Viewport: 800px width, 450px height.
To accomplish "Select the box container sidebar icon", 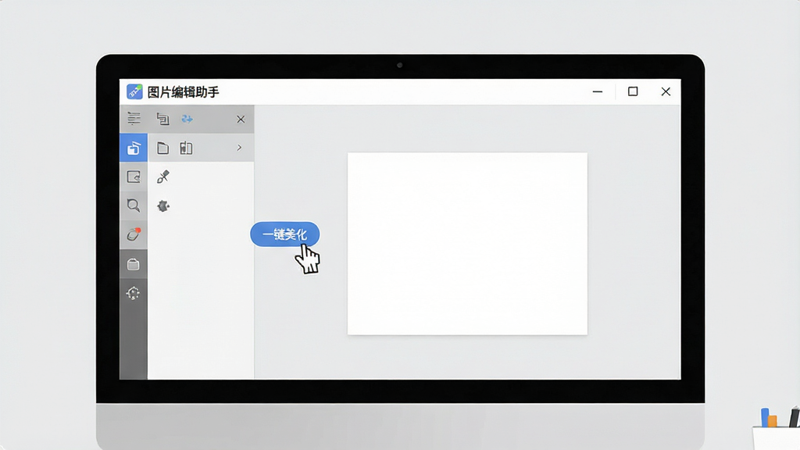I will pos(133,264).
